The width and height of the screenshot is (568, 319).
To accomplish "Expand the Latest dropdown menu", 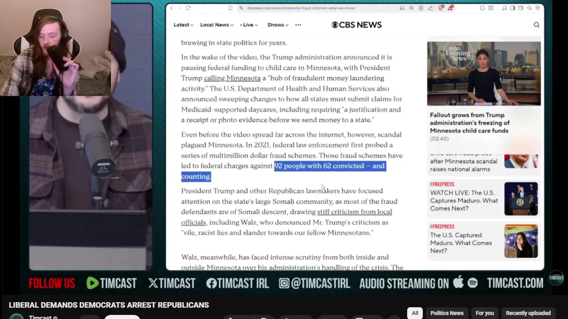I will (x=183, y=25).
